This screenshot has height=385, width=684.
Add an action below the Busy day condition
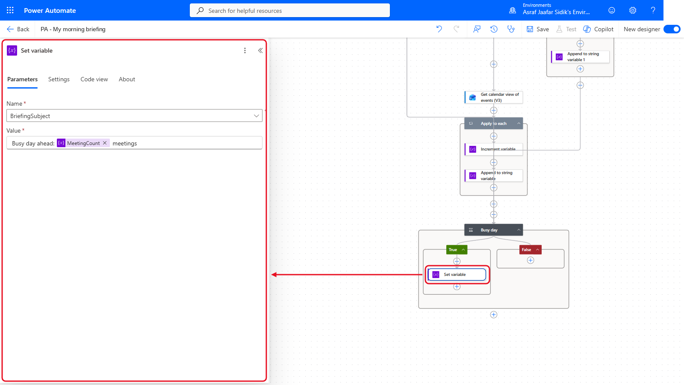pos(494,314)
